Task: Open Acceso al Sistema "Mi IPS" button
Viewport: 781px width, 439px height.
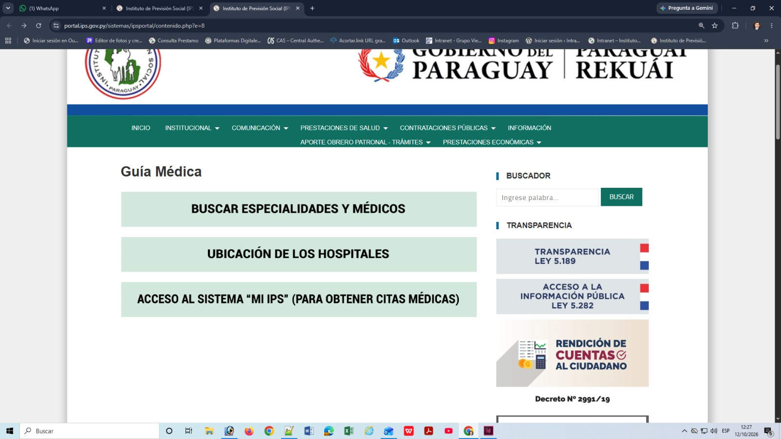Action: (299, 299)
